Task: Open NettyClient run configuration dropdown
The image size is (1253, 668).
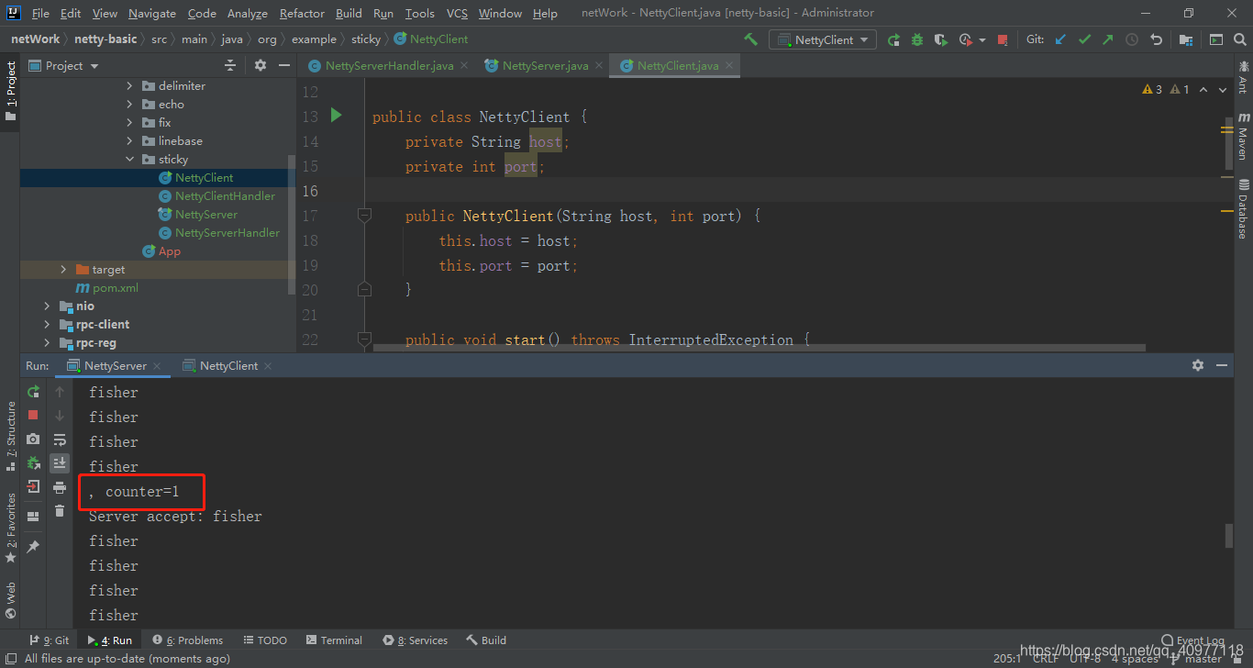Action: click(x=823, y=39)
